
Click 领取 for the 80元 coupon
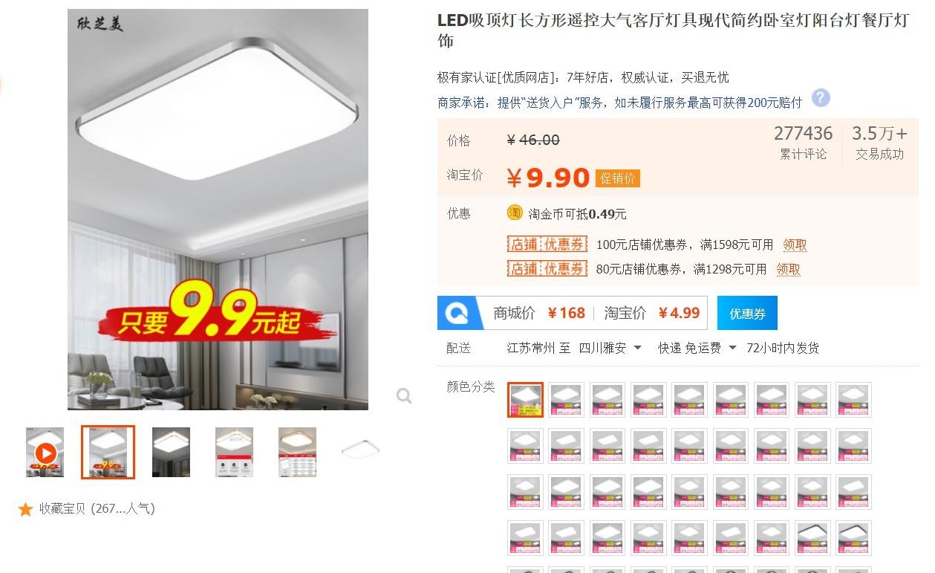pyautogui.click(x=788, y=269)
